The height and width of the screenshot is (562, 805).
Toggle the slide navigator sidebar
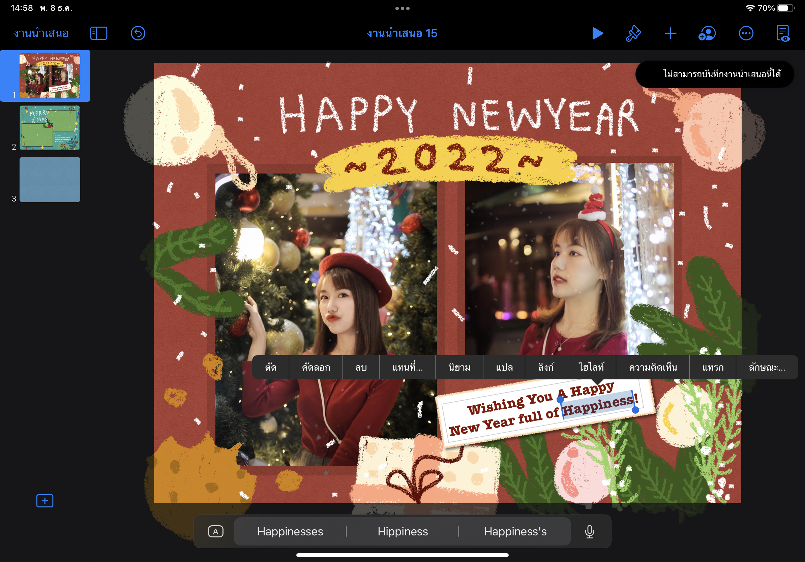[x=98, y=33]
